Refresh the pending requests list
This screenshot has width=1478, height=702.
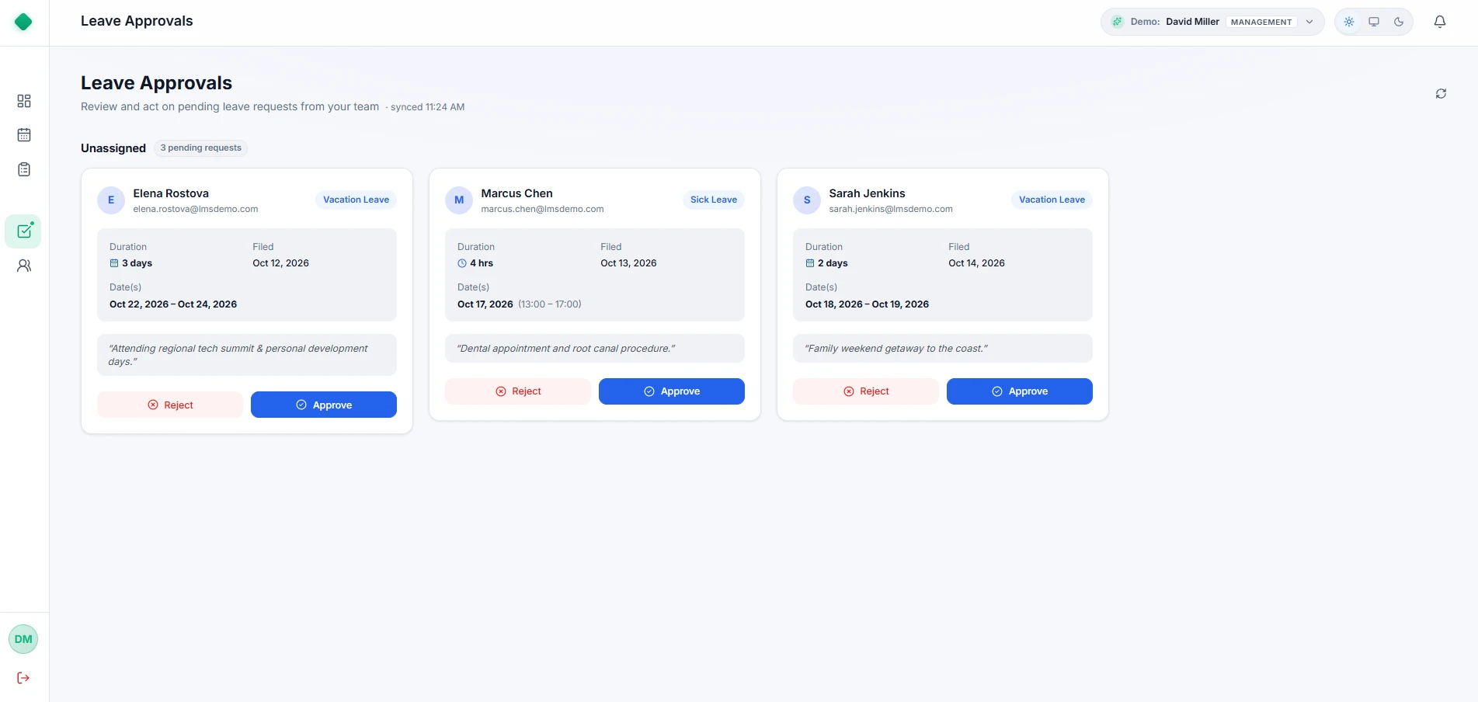coord(1441,93)
